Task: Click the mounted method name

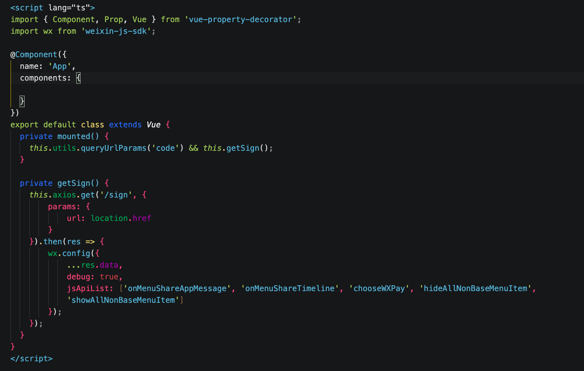Action: tap(74, 136)
